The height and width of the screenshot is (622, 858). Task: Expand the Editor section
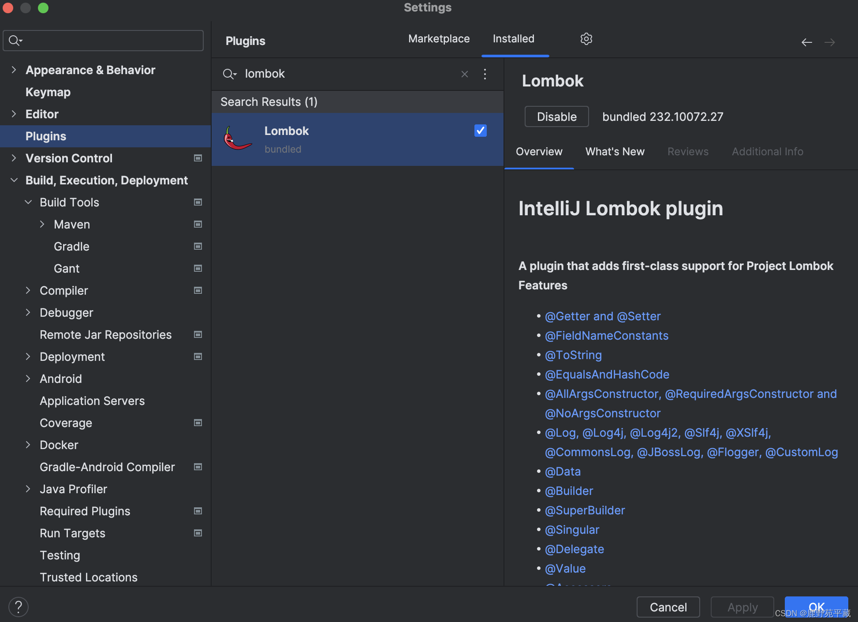click(x=14, y=114)
